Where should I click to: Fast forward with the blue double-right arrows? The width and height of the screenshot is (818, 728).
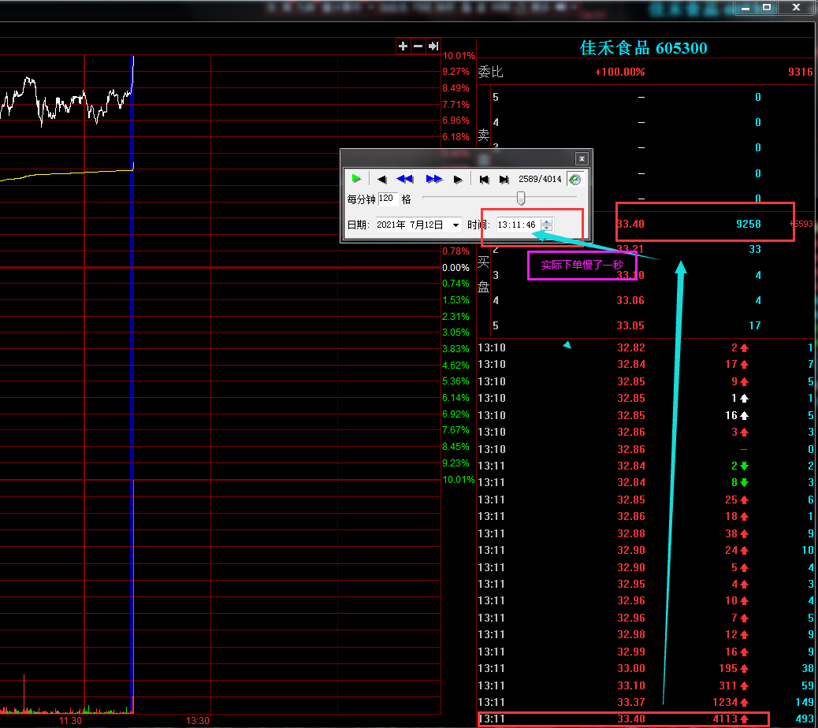click(434, 179)
